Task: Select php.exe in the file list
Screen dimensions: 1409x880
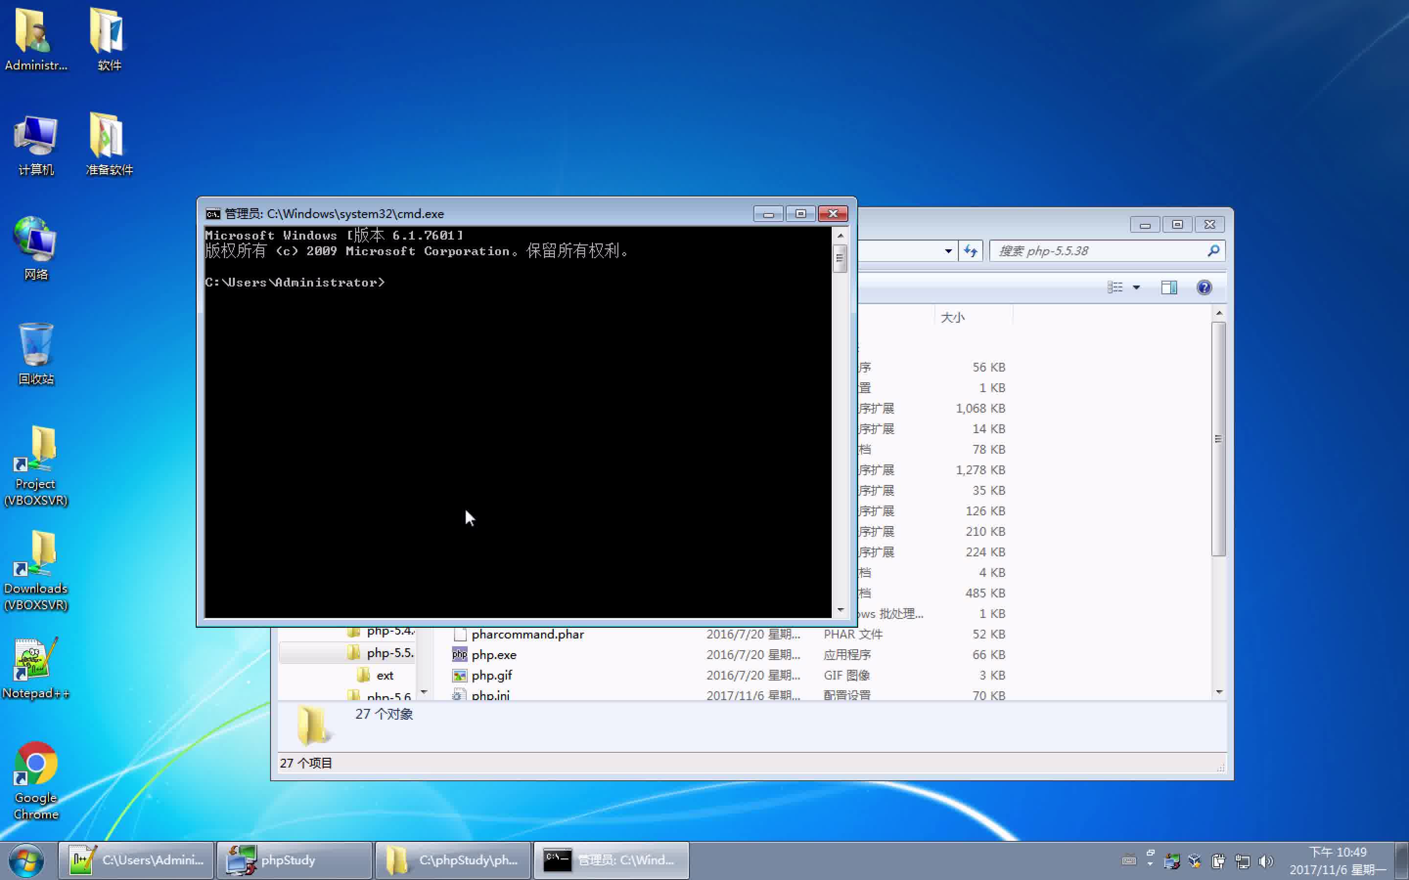Action: (494, 655)
